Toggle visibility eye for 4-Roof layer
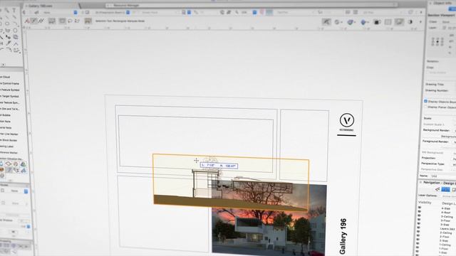 (420, 212)
